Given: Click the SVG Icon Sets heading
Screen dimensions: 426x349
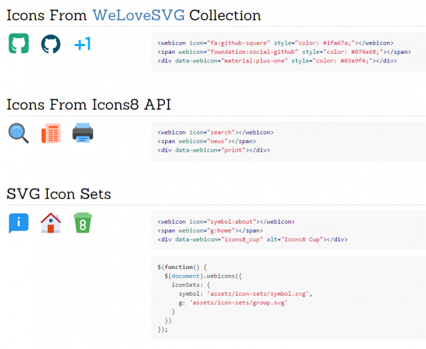Looking at the screenshot, I should click(59, 194).
